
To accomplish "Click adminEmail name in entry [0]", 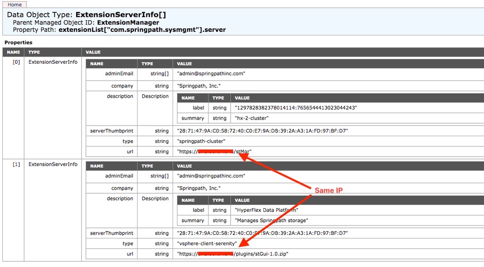I will [119, 74].
